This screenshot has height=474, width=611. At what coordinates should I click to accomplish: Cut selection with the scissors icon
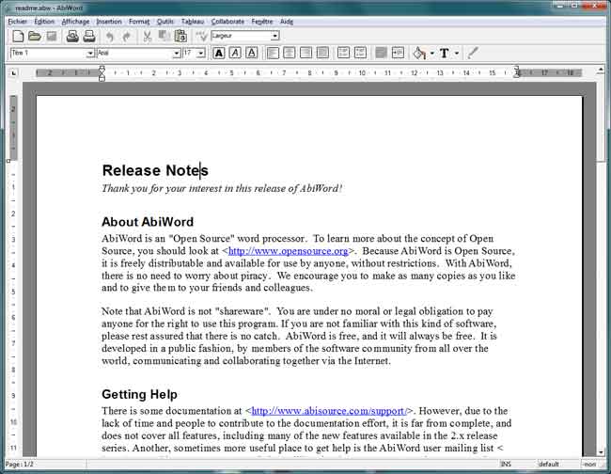(147, 37)
